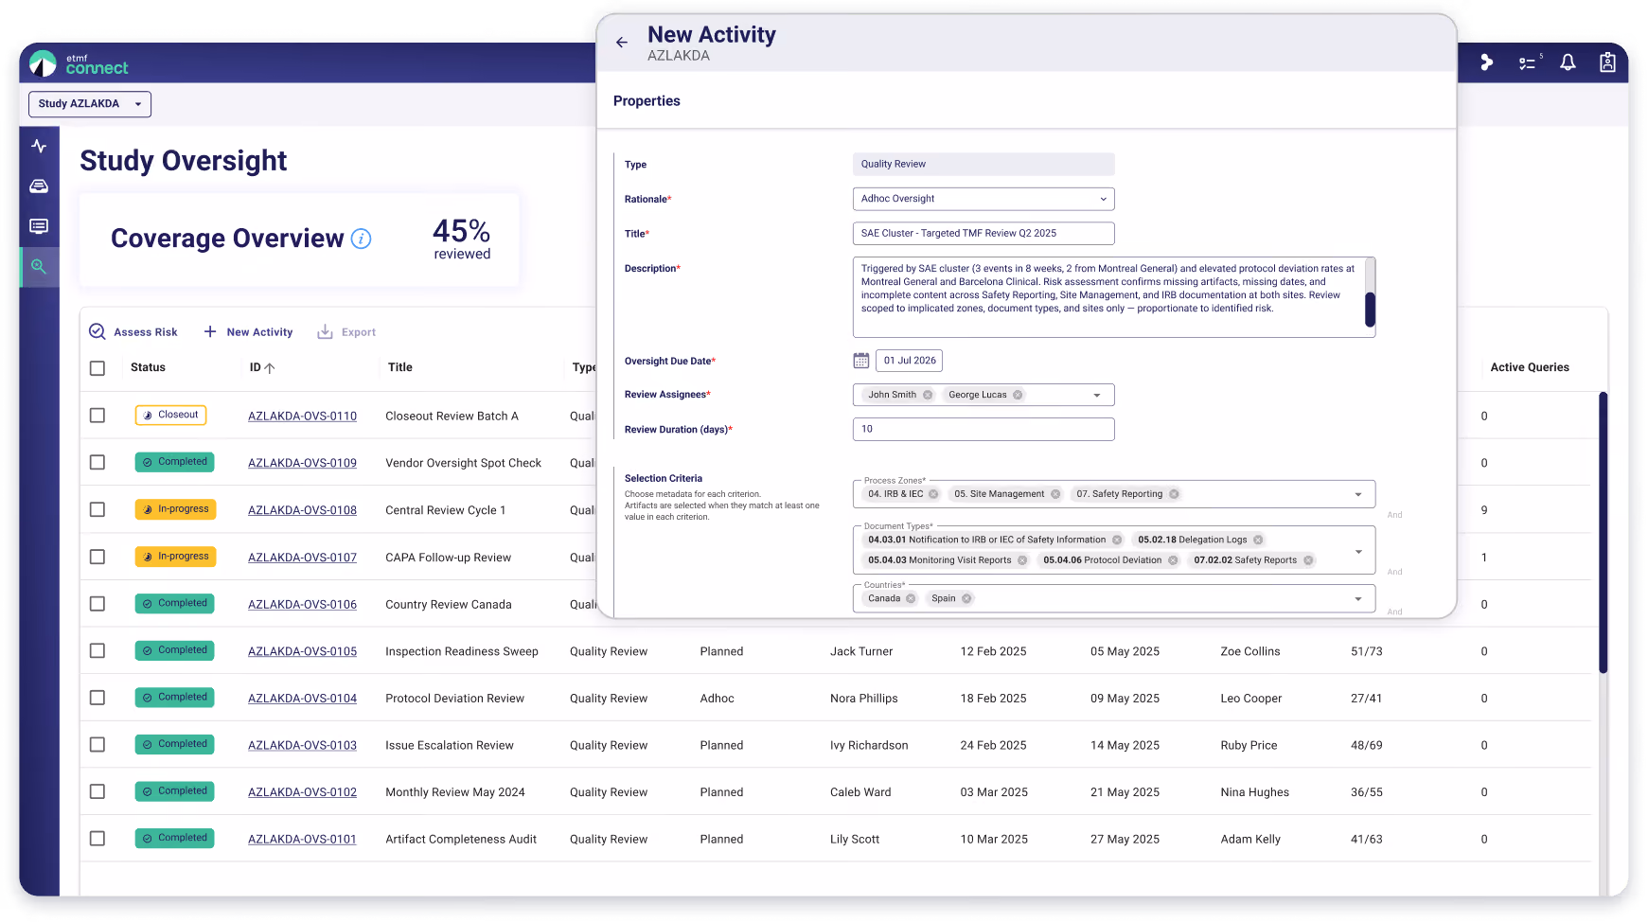Image resolution: width=1648 pixels, height=922 pixels.
Task: Remove George Lucas from review assignees
Action: 1018,395
